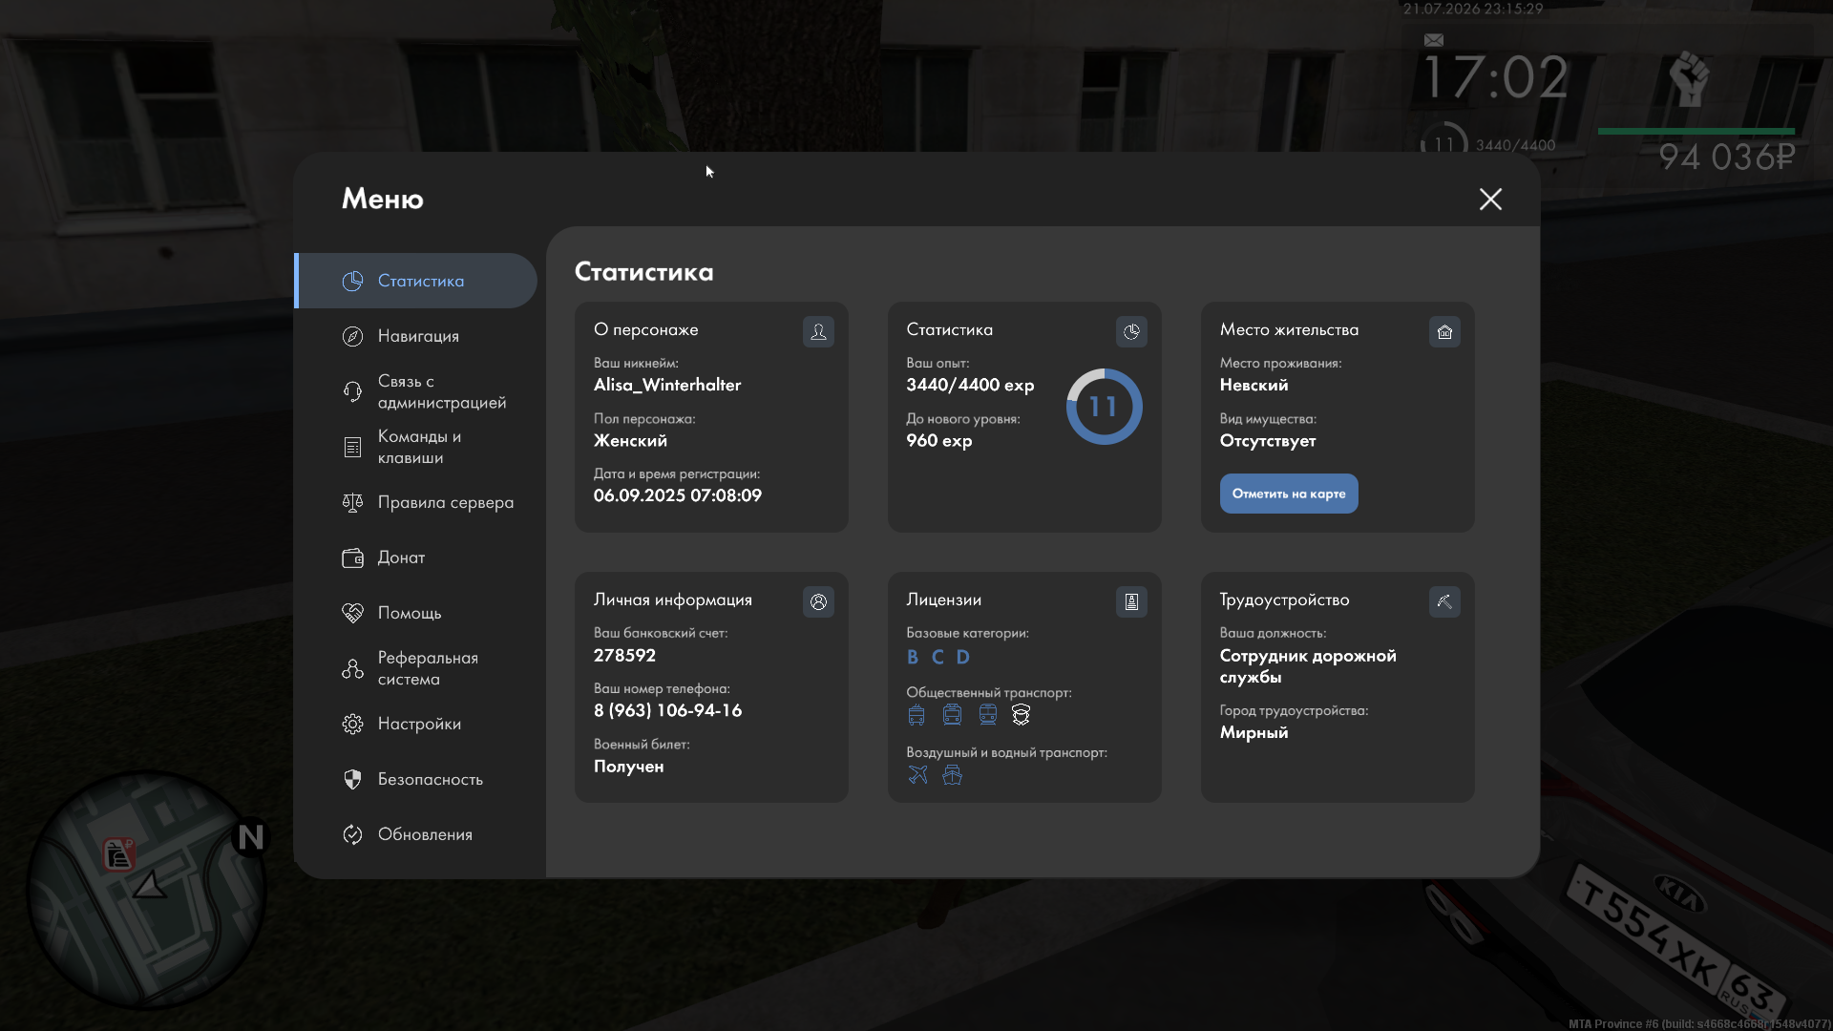Click the airplane license icon
The width and height of the screenshot is (1833, 1031).
pos(917,774)
